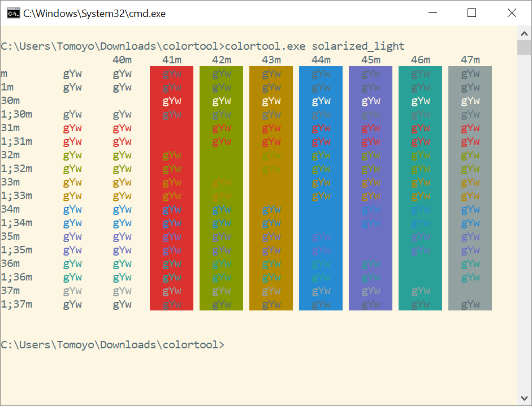Click the yellow-brown 43m color column

[271, 188]
